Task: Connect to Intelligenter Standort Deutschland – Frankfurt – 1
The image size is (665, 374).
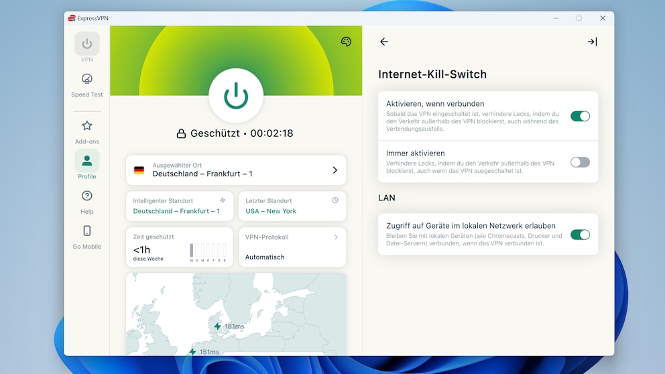Action: click(180, 206)
